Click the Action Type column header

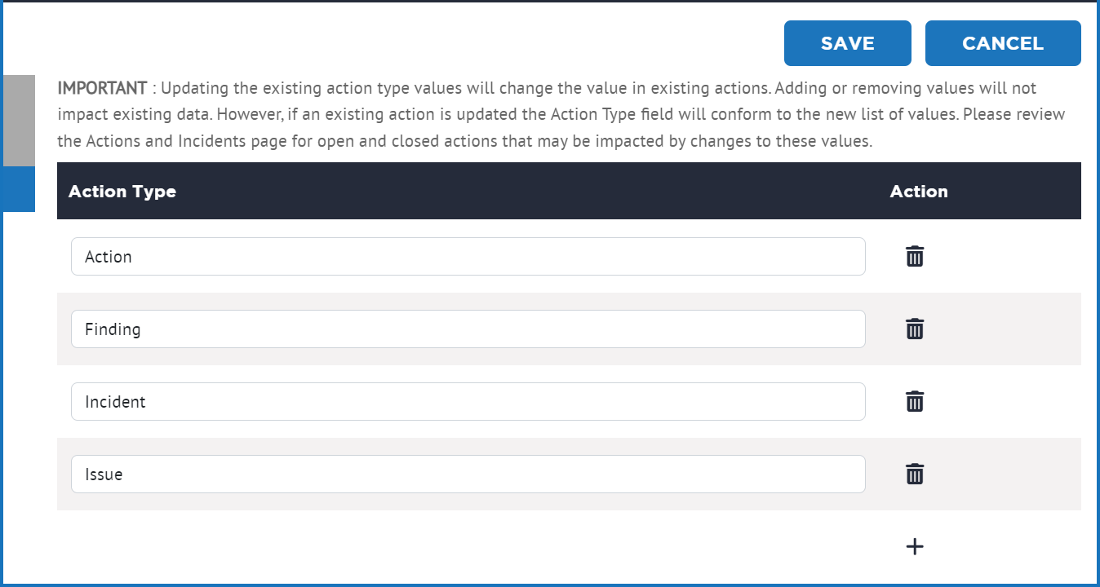click(x=122, y=192)
